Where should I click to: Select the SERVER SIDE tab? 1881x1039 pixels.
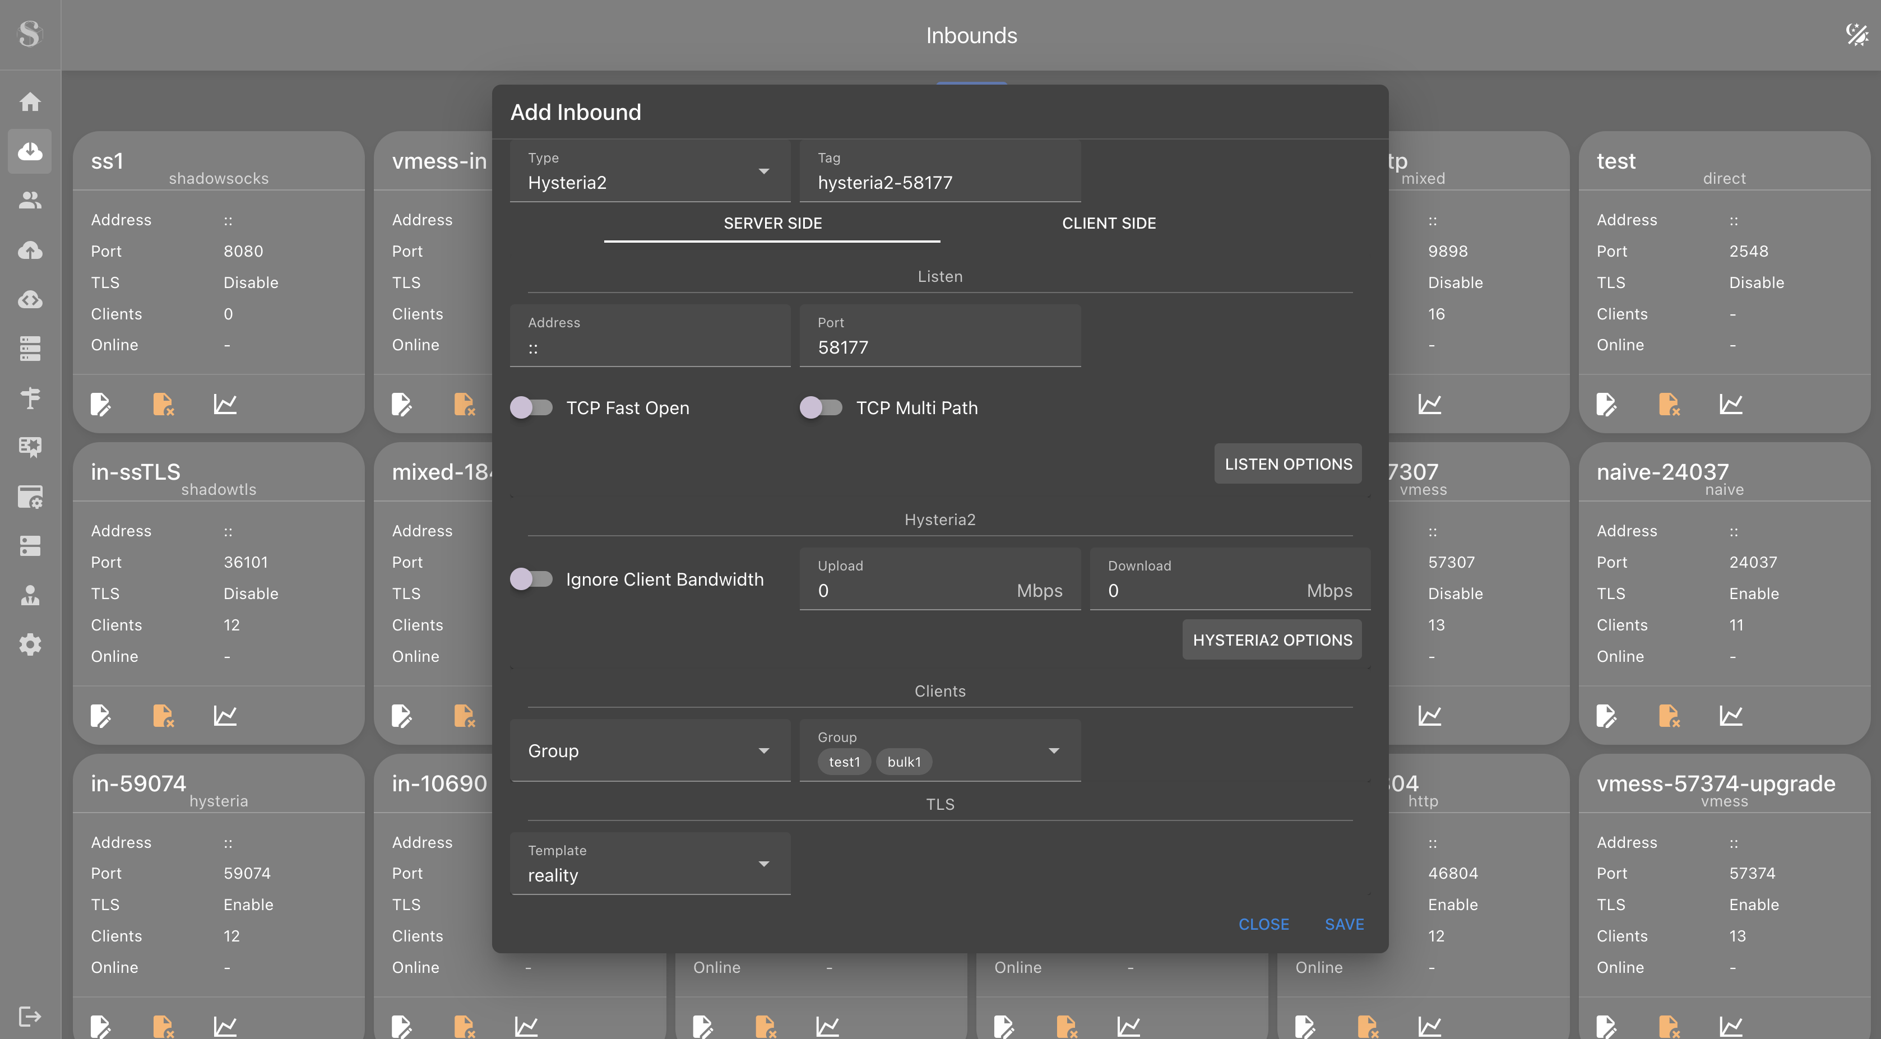click(x=772, y=224)
